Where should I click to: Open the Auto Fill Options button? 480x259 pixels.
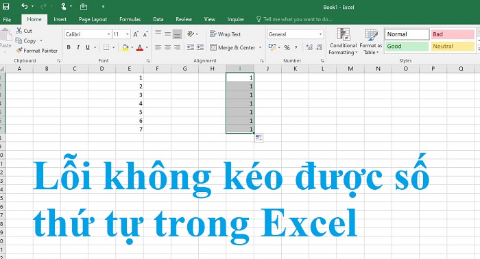(x=259, y=138)
